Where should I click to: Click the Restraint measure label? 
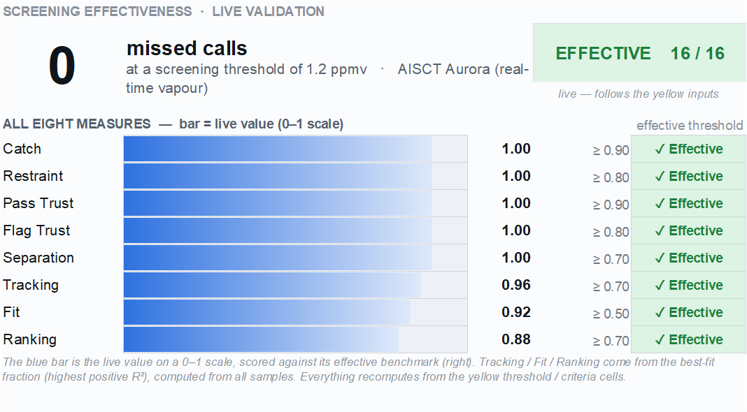(33, 176)
